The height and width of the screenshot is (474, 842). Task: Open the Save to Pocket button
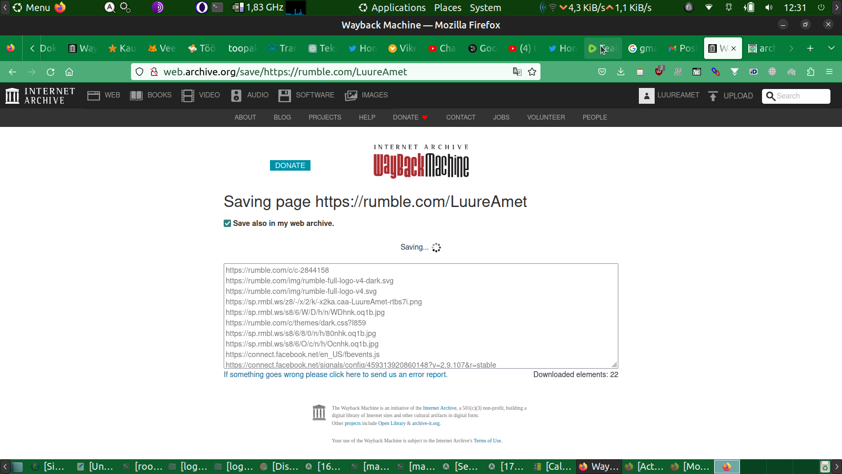[602, 72]
